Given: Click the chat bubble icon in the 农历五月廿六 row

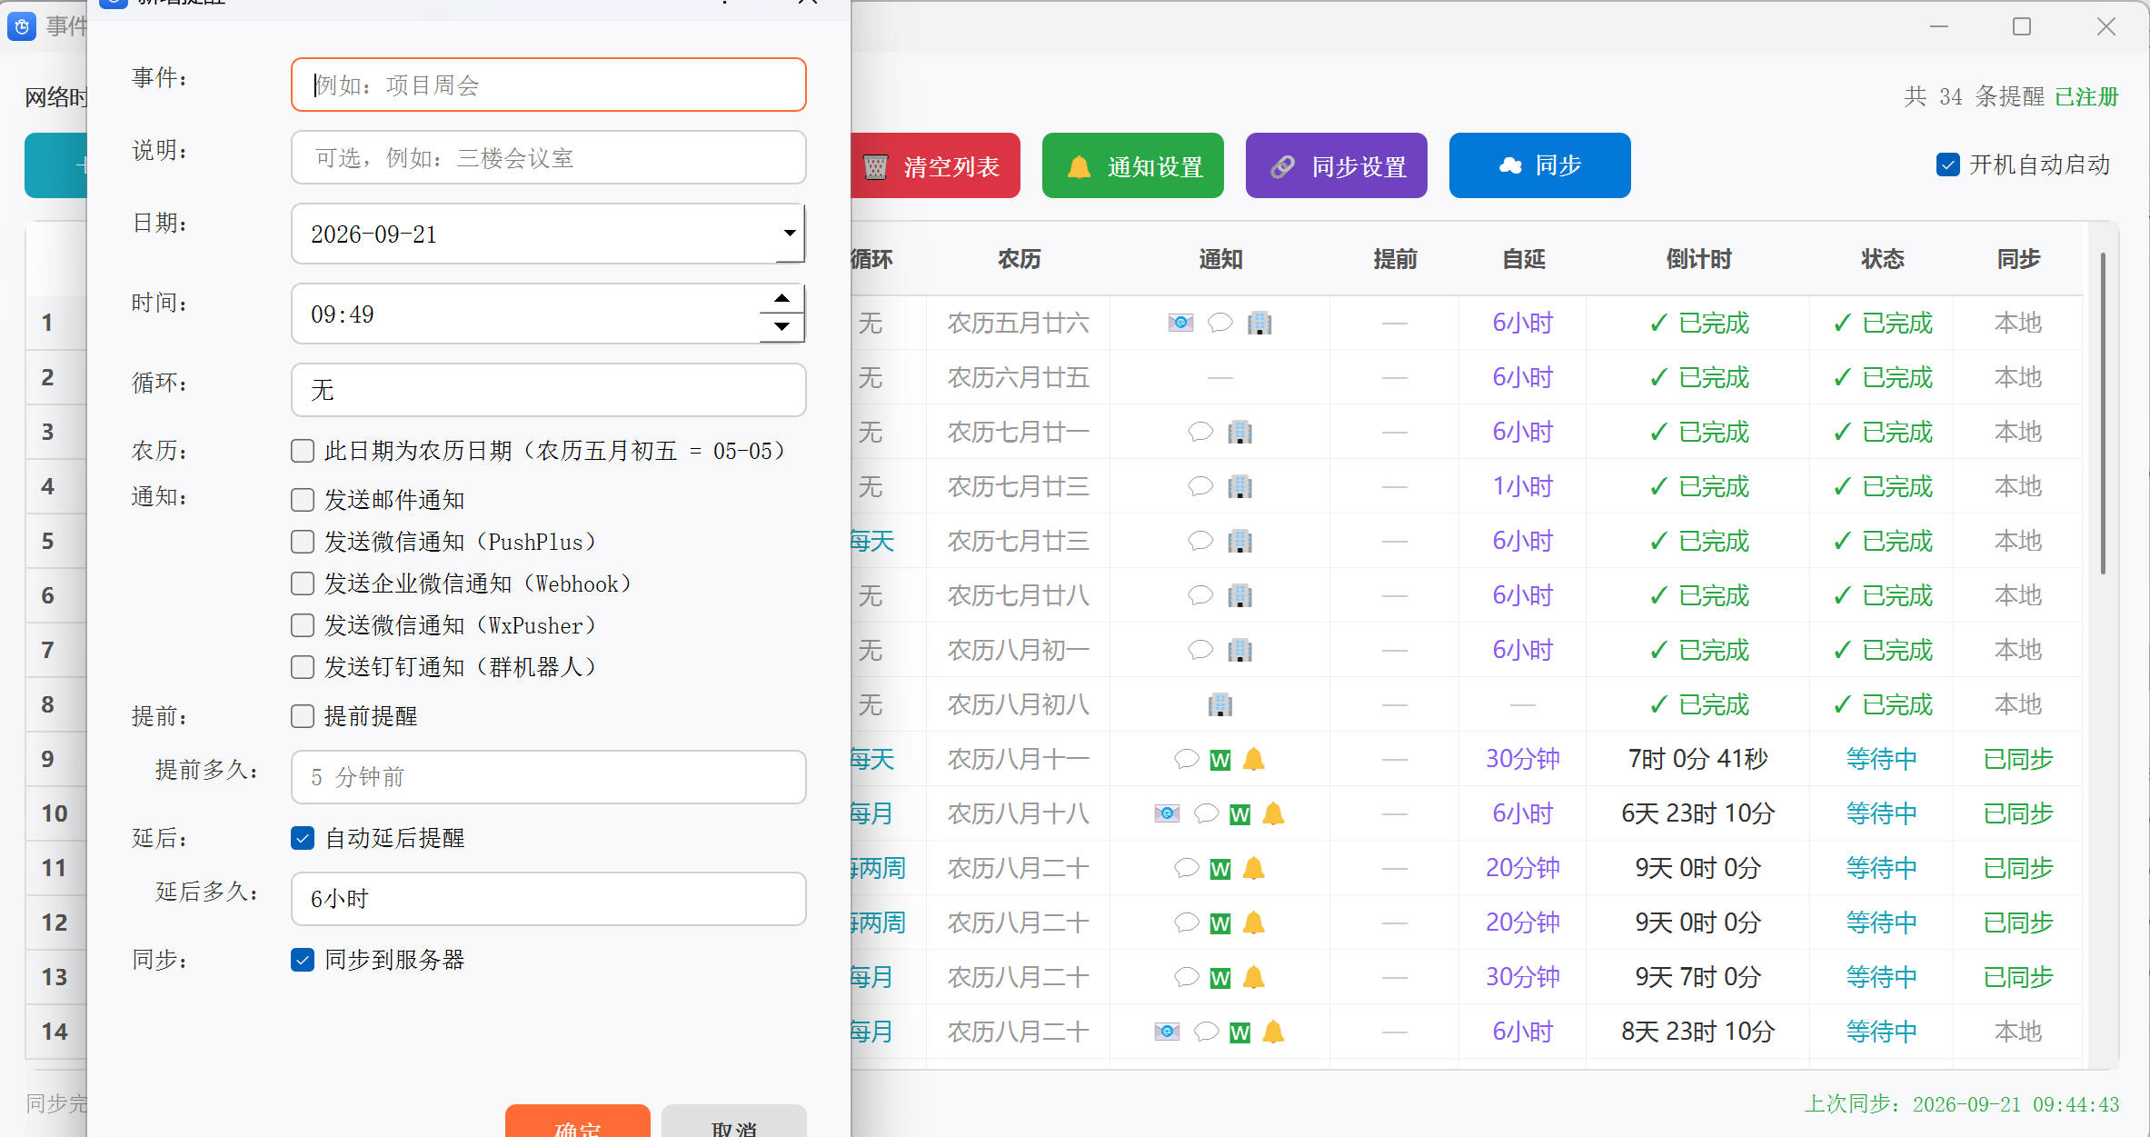Looking at the screenshot, I should click(x=1220, y=323).
